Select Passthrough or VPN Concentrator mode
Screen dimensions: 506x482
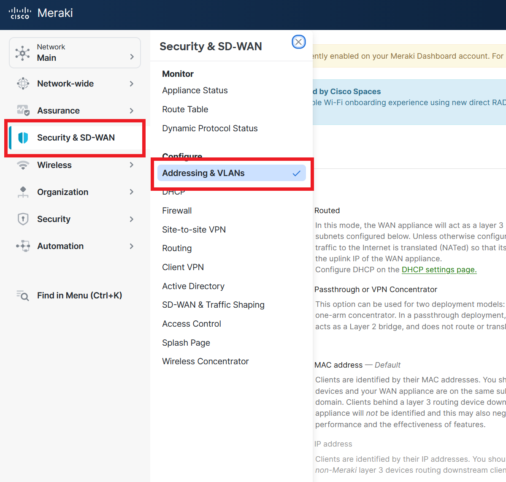376,289
